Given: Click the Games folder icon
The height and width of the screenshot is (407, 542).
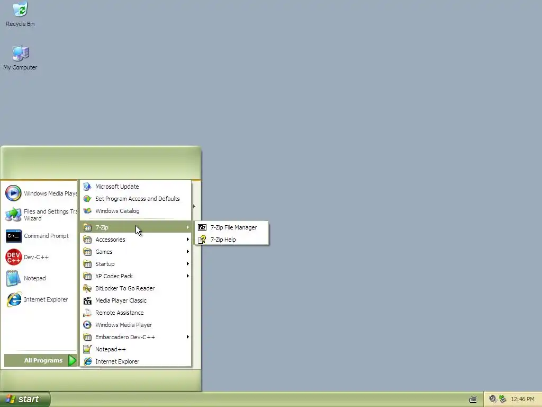Looking at the screenshot, I should click(x=87, y=252).
